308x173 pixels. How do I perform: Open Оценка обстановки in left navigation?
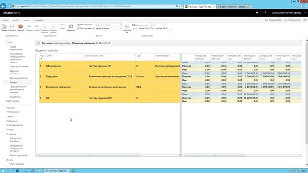point(19,66)
